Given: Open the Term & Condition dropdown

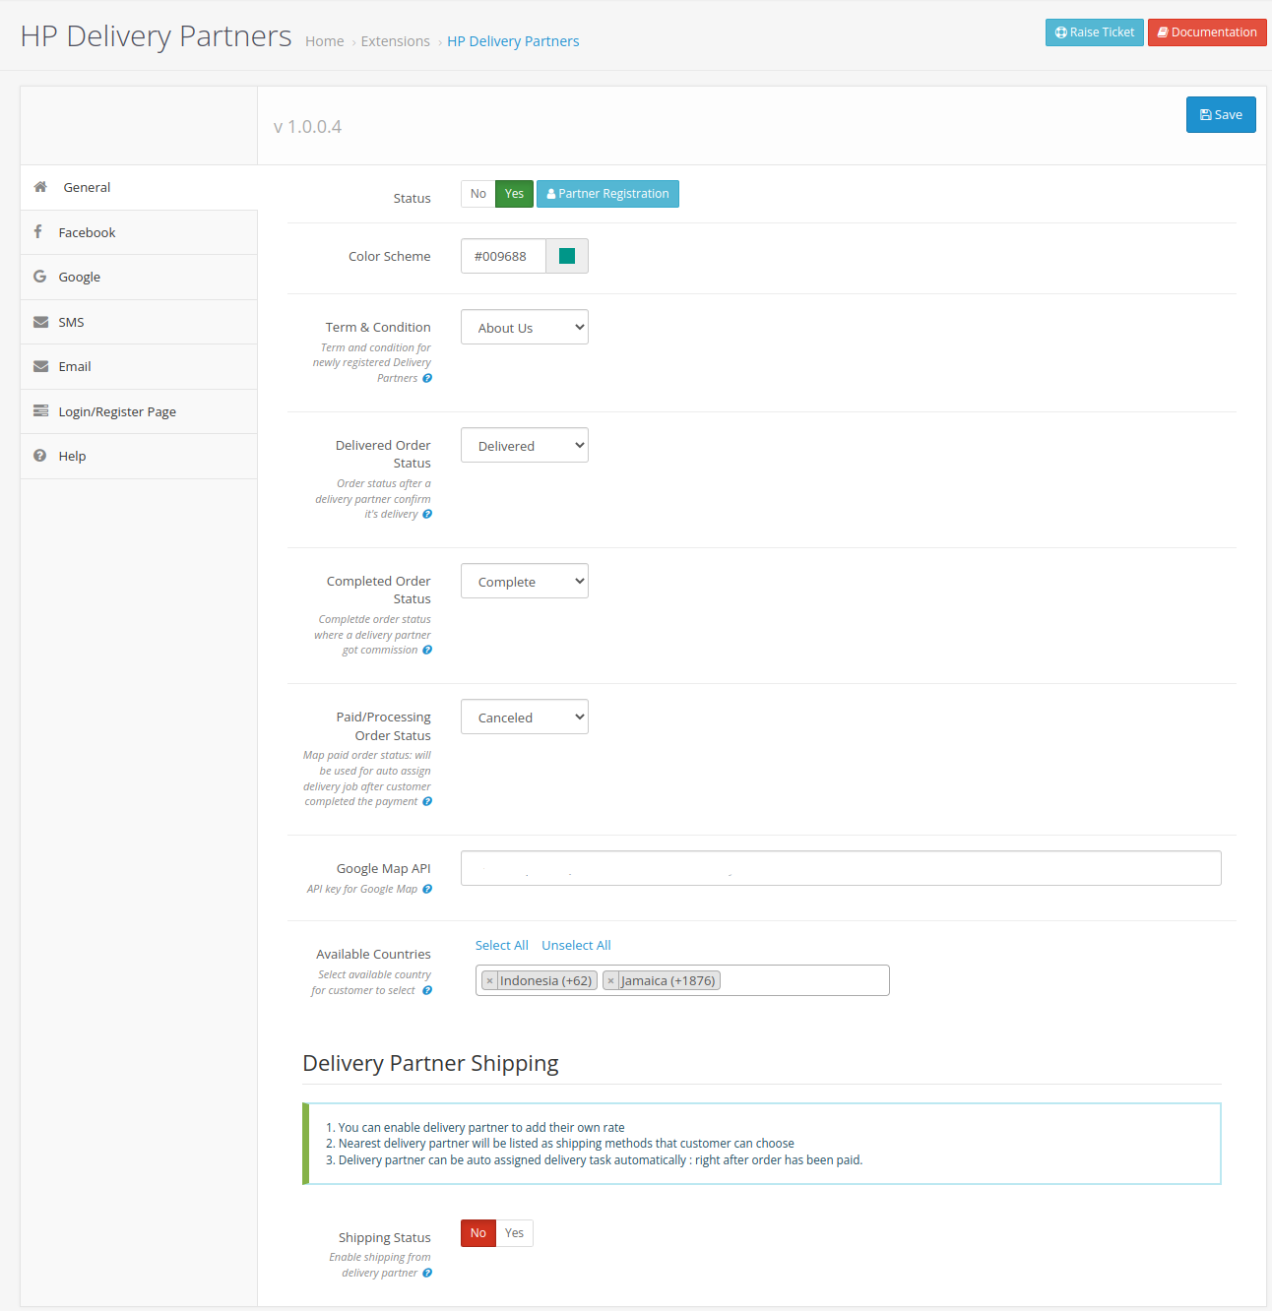Looking at the screenshot, I should (x=525, y=328).
